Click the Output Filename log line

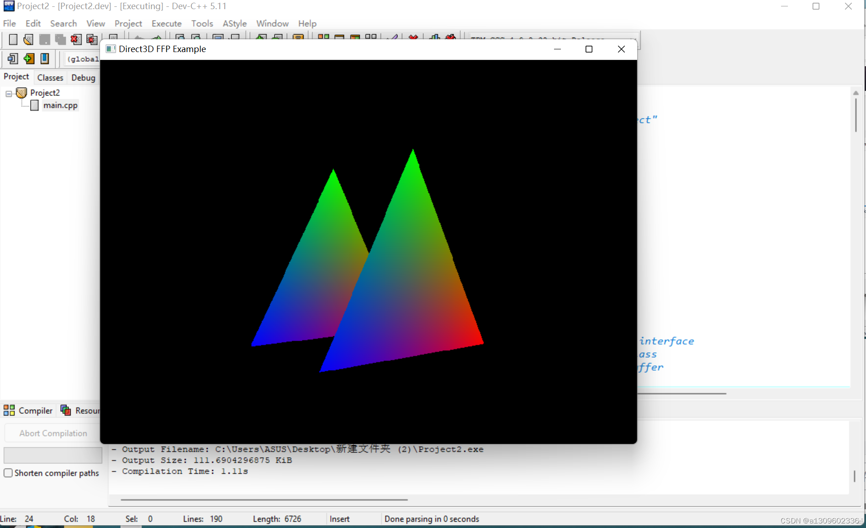[298, 449]
